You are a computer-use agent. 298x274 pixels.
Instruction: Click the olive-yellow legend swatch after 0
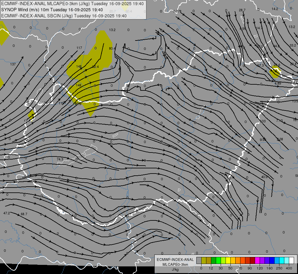(204, 261)
